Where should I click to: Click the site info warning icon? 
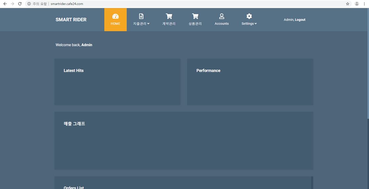coord(29,4)
